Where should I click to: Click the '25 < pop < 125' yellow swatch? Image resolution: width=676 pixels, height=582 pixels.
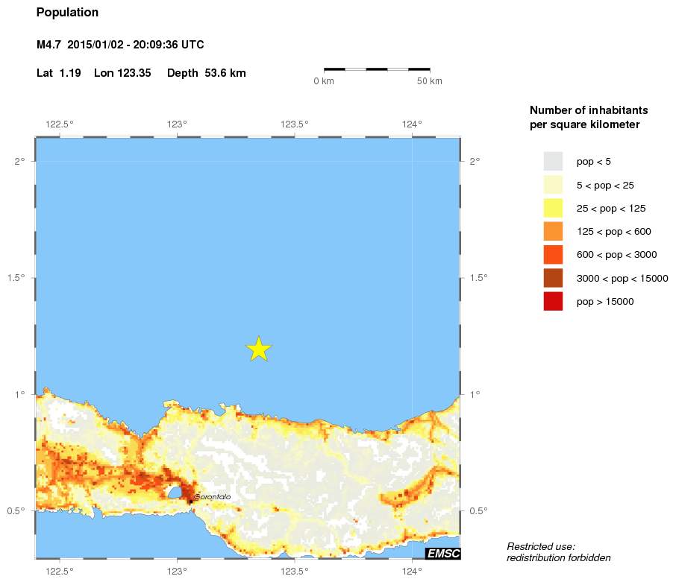553,208
